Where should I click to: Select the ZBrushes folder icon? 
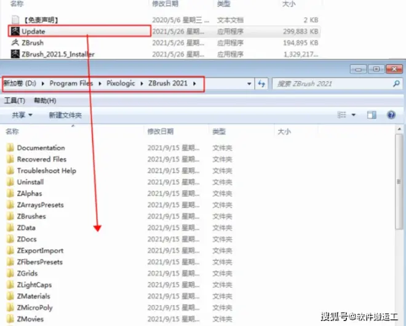tap(10, 217)
